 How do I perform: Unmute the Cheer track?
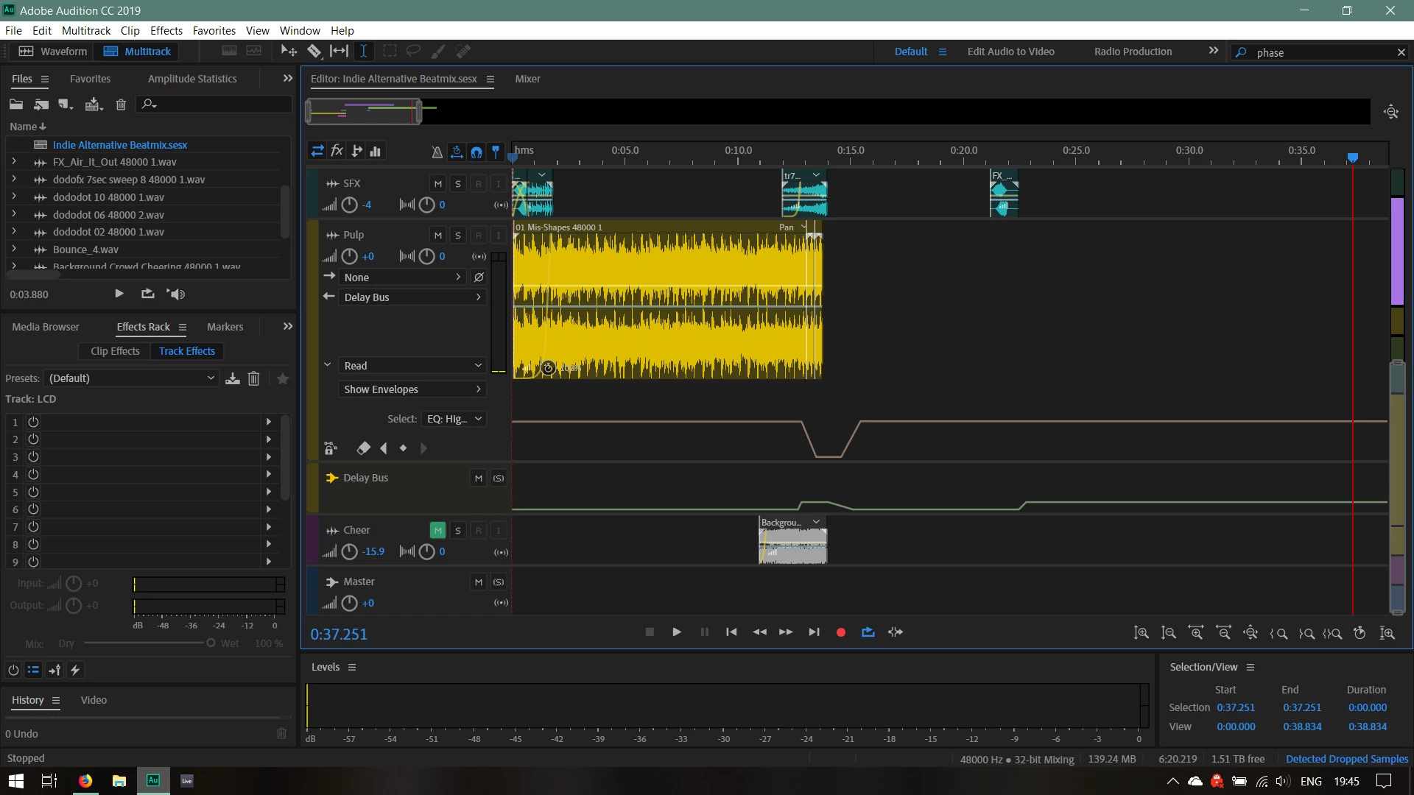(437, 530)
